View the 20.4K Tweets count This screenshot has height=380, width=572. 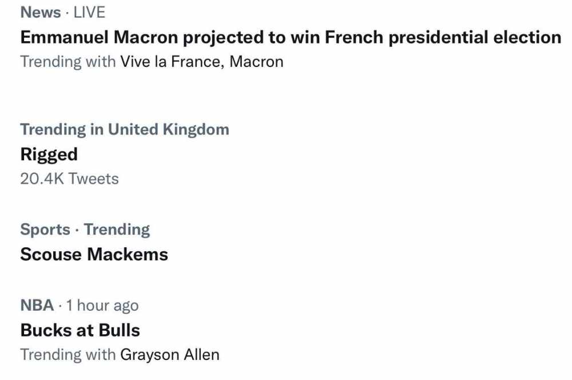[x=69, y=179]
